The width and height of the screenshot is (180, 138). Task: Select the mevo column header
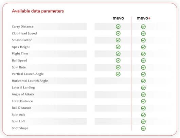click(118, 18)
